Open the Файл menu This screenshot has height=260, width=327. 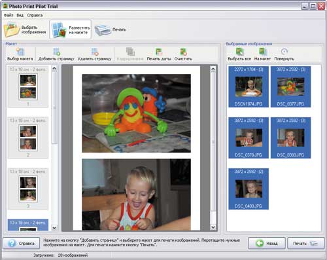9,15
